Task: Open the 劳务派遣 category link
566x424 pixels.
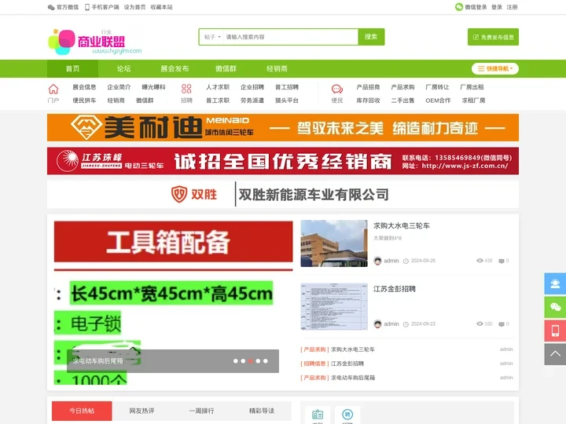Action: pyautogui.click(x=252, y=101)
